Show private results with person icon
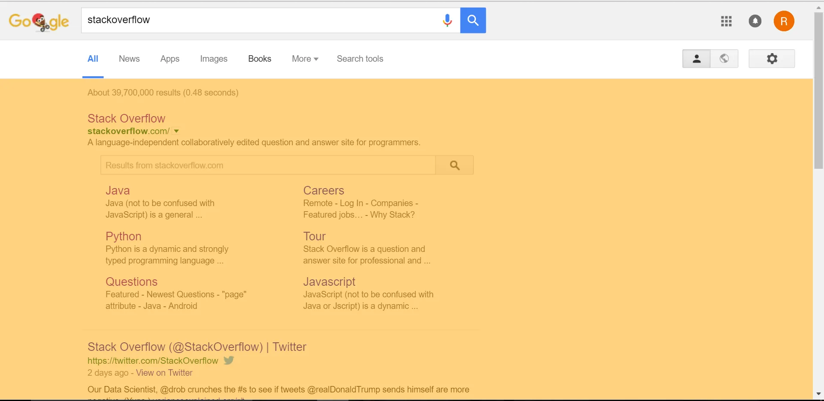 pyautogui.click(x=697, y=59)
